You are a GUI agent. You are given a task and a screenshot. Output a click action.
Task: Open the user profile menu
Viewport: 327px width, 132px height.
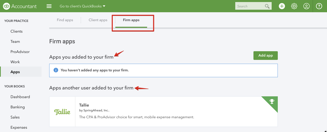click(306, 6)
